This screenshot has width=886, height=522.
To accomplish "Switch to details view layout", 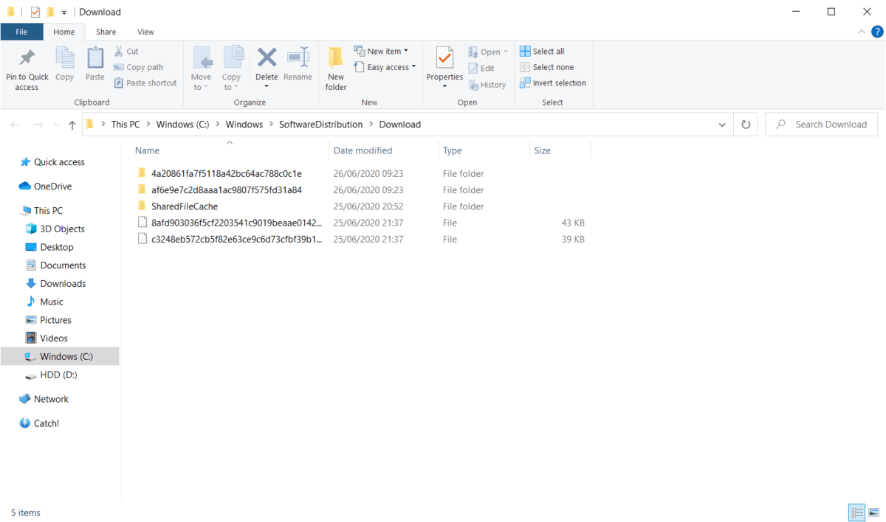I will pos(856,512).
